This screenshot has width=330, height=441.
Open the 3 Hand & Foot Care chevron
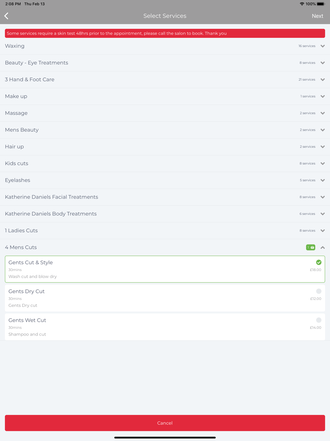[x=323, y=80]
